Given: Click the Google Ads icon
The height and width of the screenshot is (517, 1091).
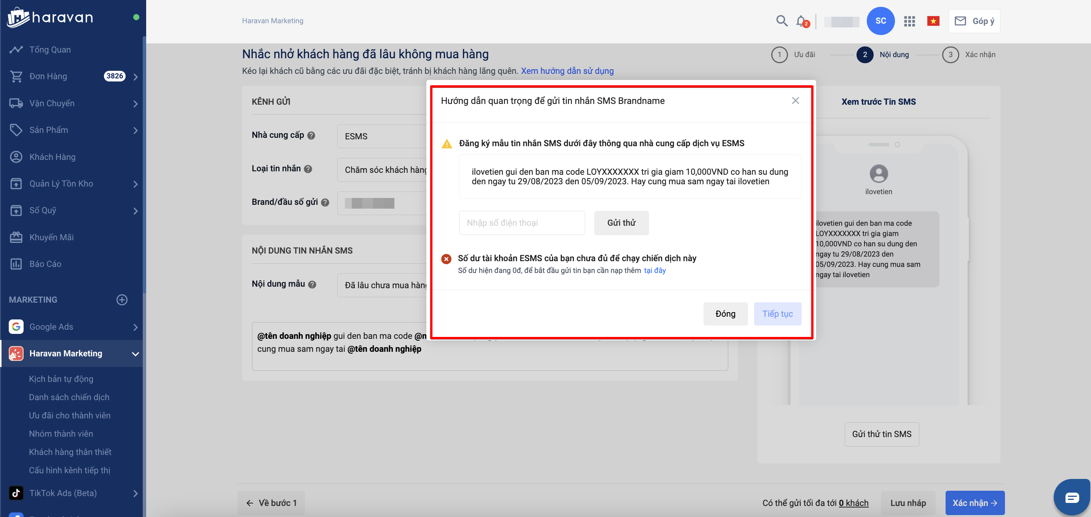Looking at the screenshot, I should [16, 327].
